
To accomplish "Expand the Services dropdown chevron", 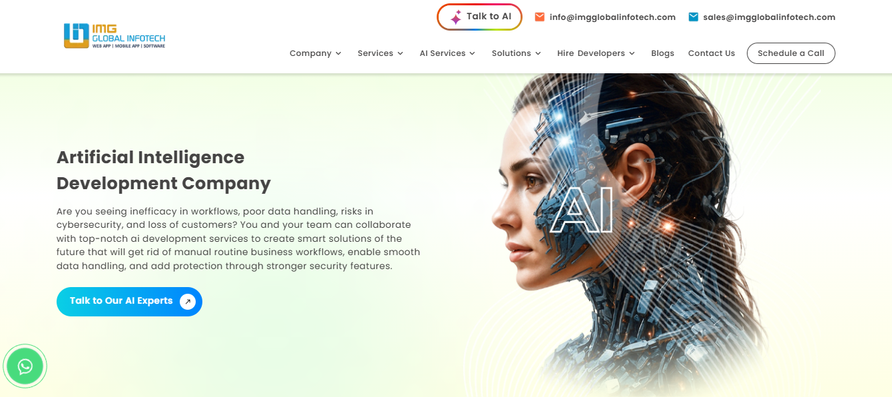I will pos(400,53).
